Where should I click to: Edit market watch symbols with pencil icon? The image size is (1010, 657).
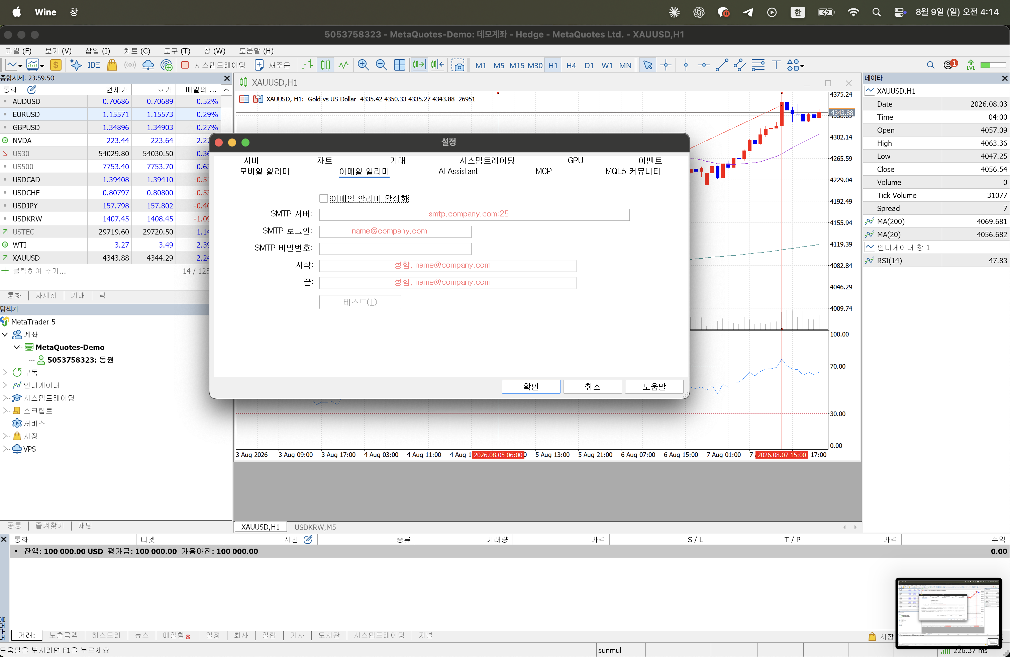32,90
